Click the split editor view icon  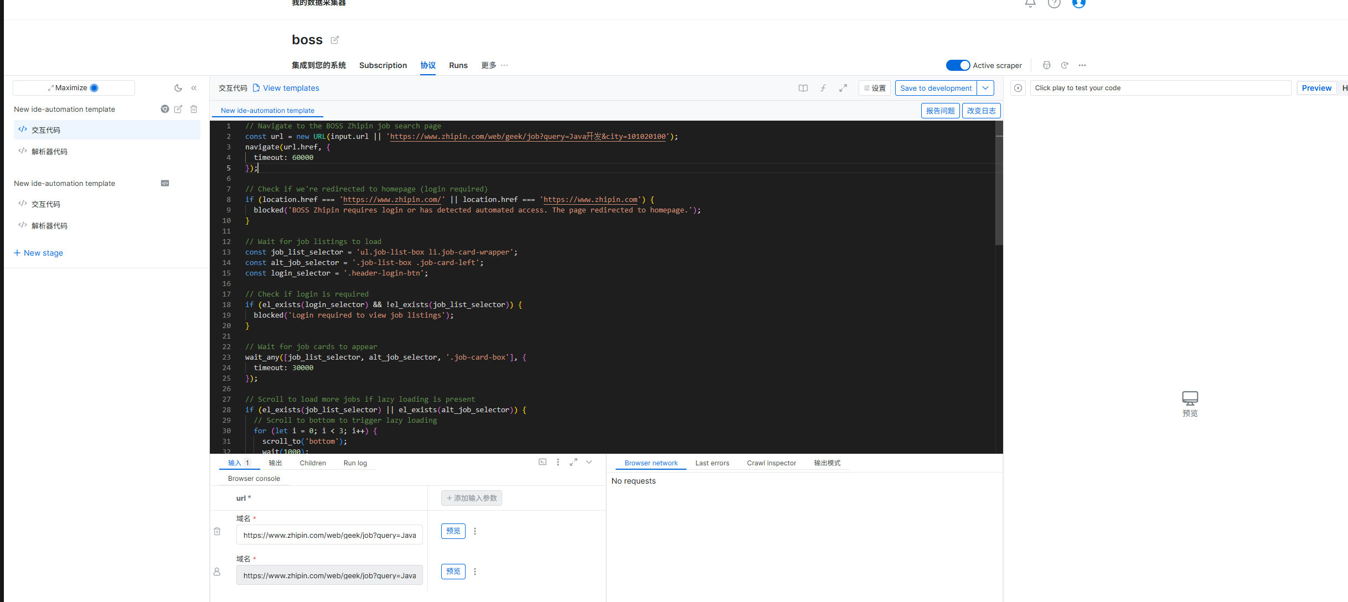click(x=803, y=88)
